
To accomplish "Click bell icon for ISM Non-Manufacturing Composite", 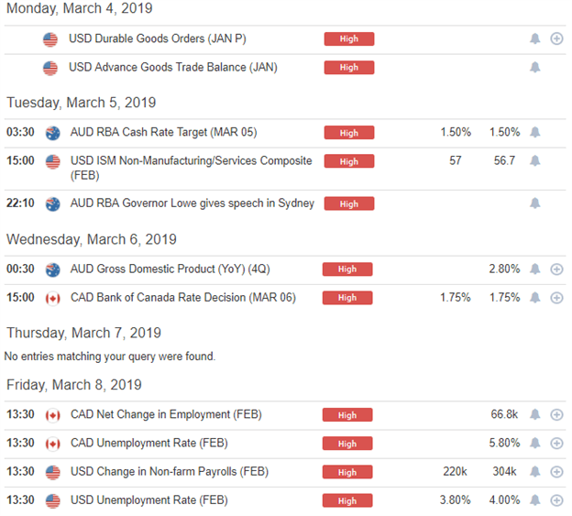I will (534, 160).
